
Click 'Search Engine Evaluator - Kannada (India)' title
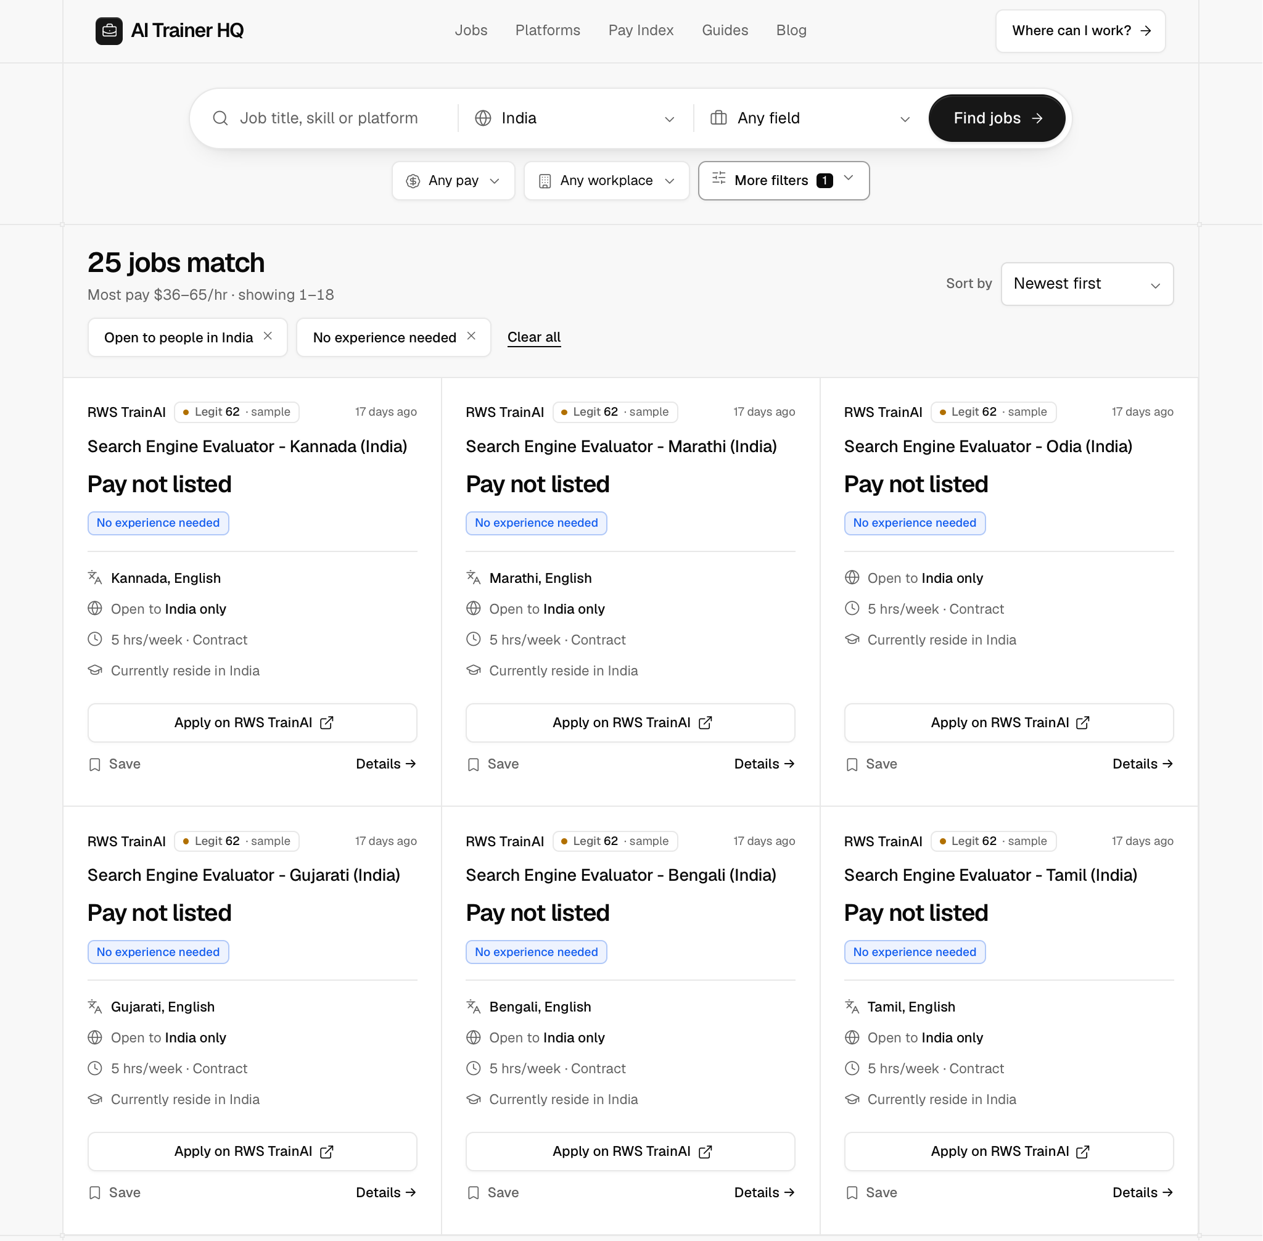pyautogui.click(x=247, y=447)
